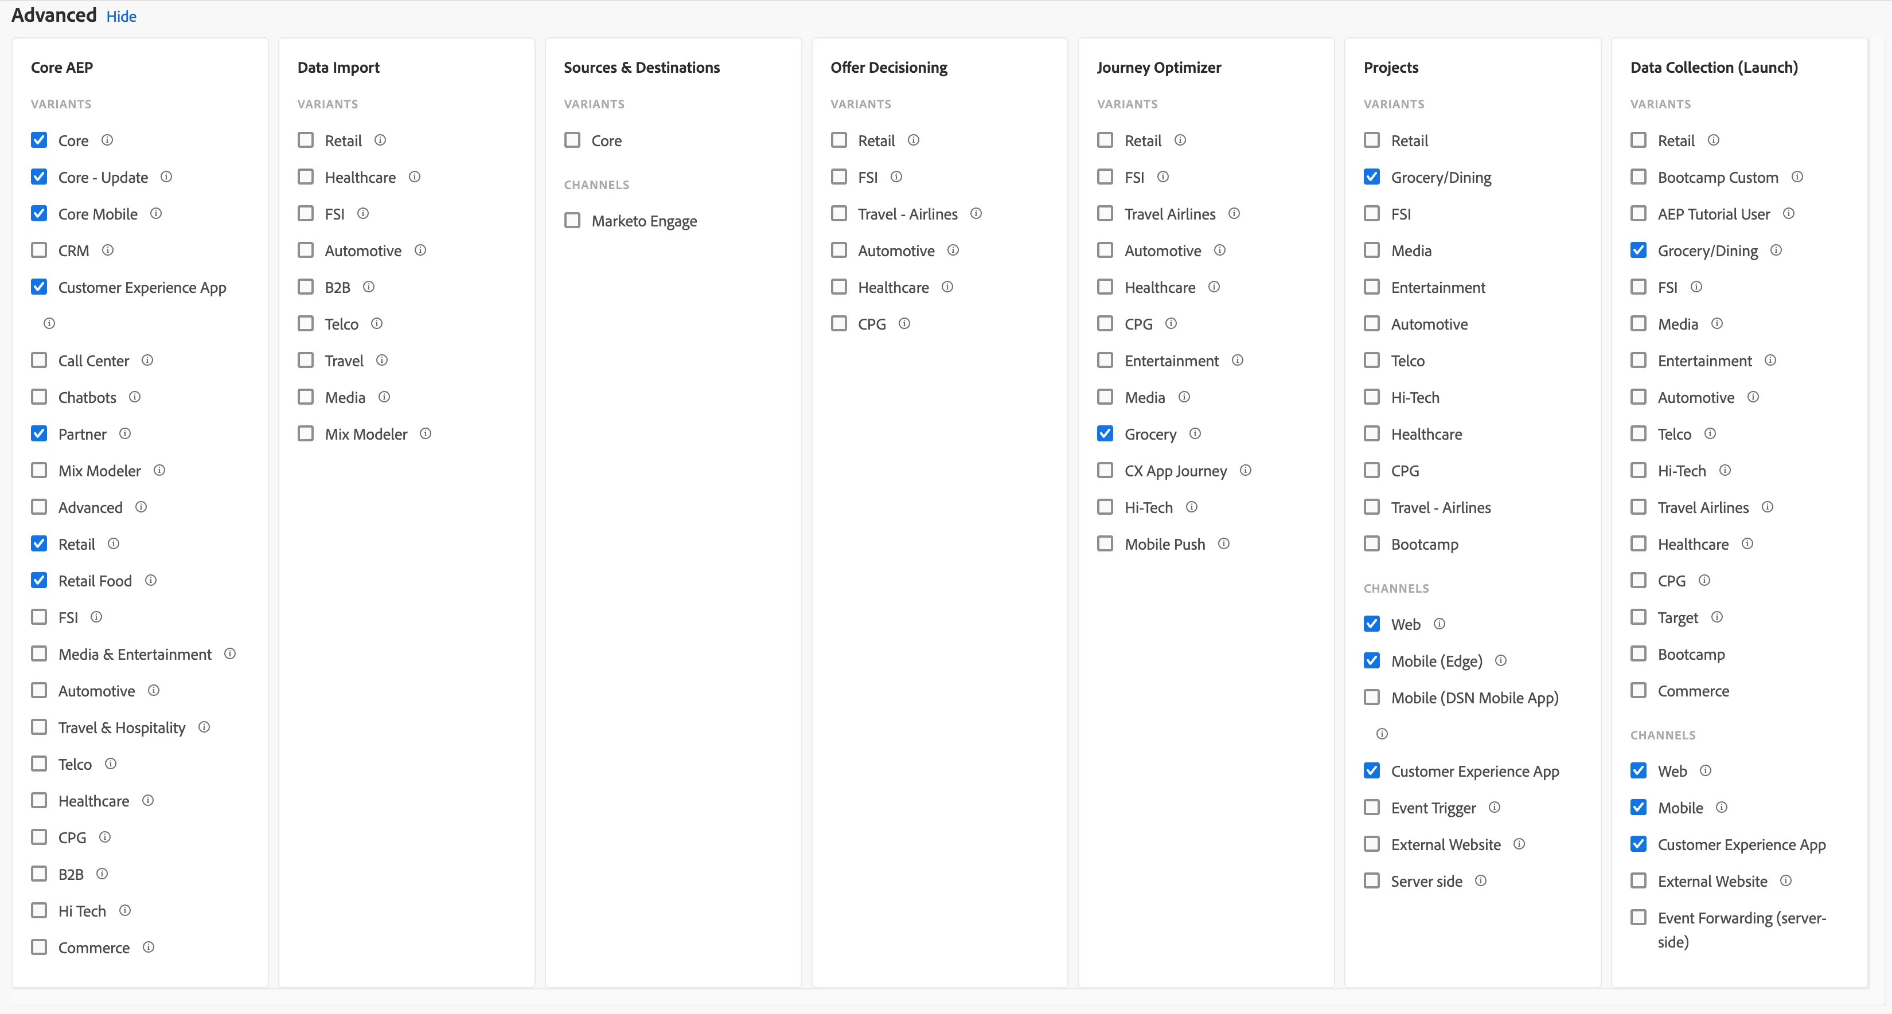
Task: Click info icon next to Core Mobile
Action: tap(156, 214)
